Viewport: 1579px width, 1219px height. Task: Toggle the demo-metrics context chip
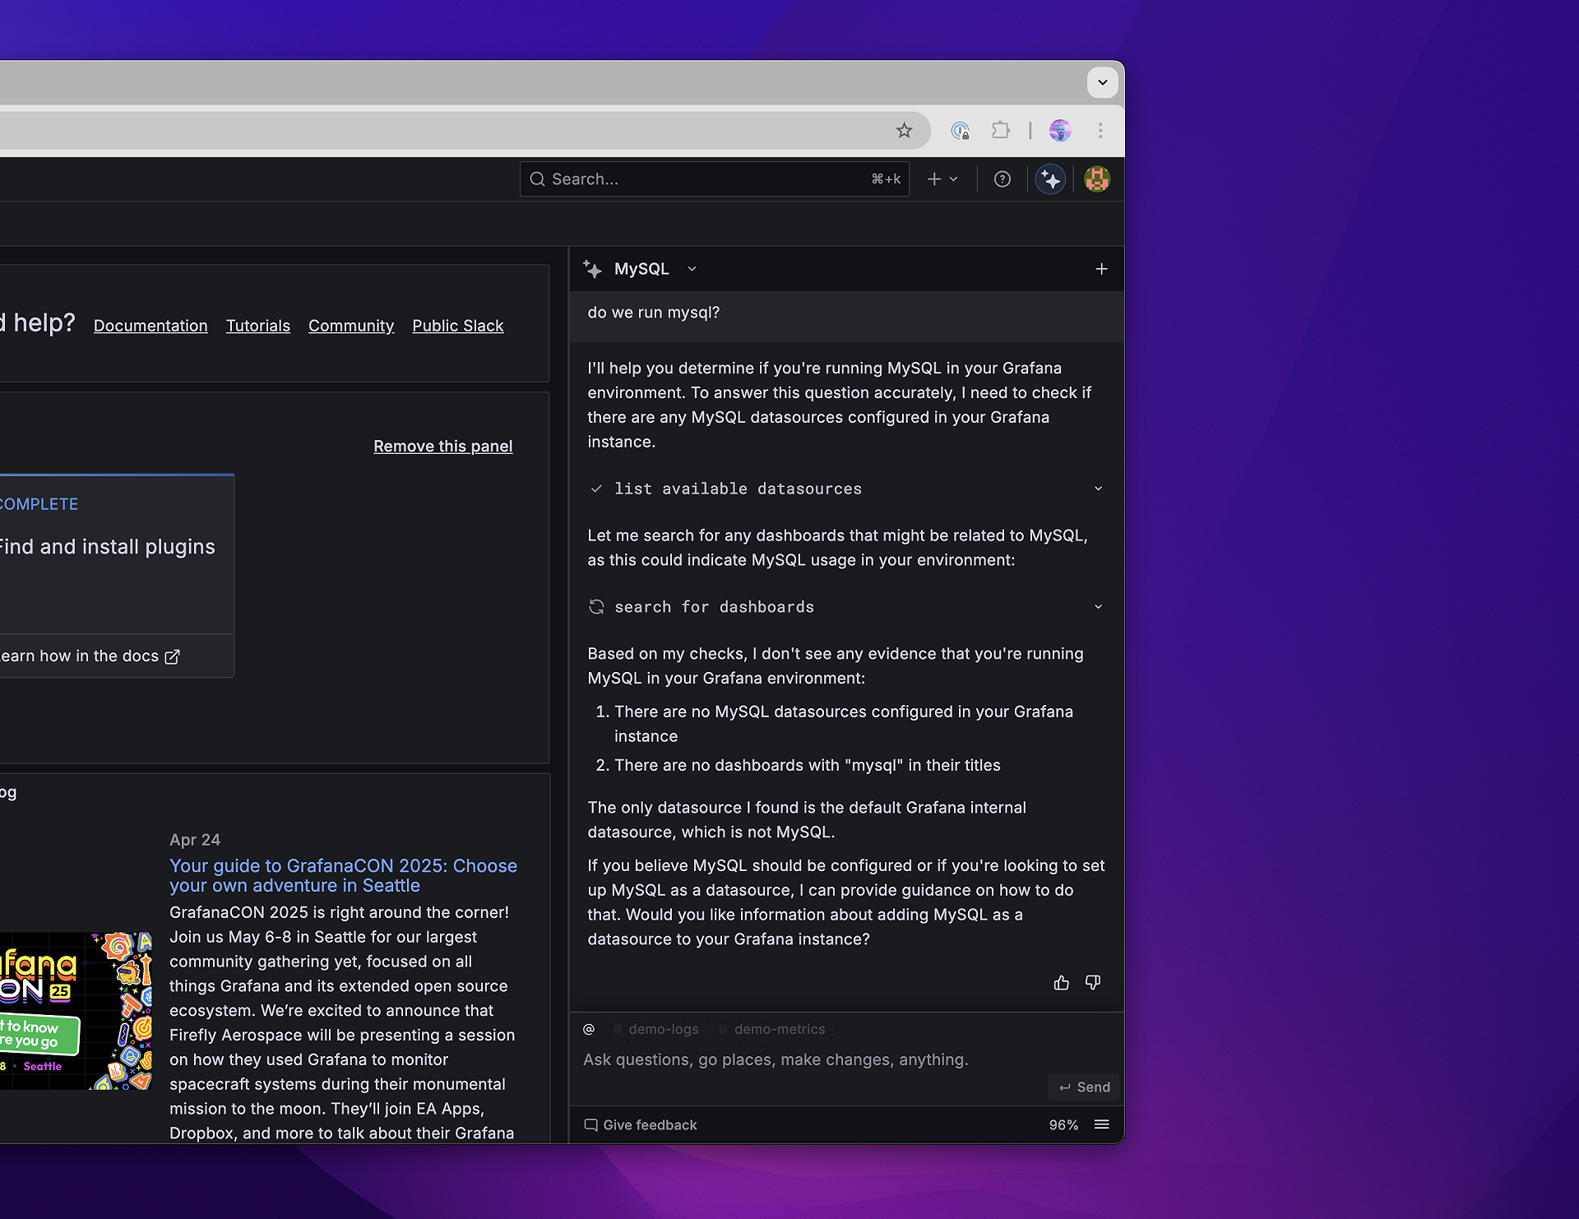click(771, 1029)
